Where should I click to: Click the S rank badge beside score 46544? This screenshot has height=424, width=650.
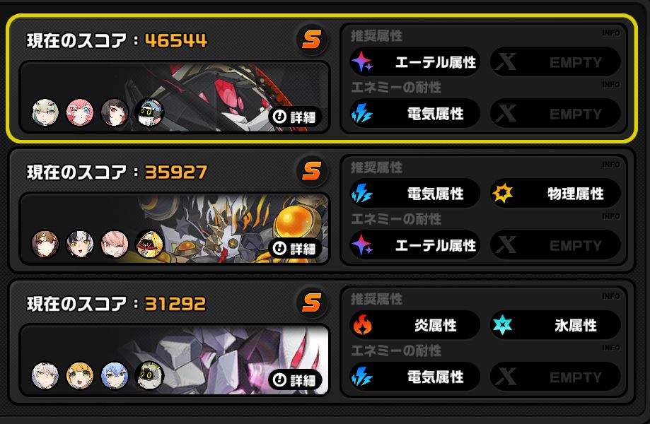click(312, 40)
